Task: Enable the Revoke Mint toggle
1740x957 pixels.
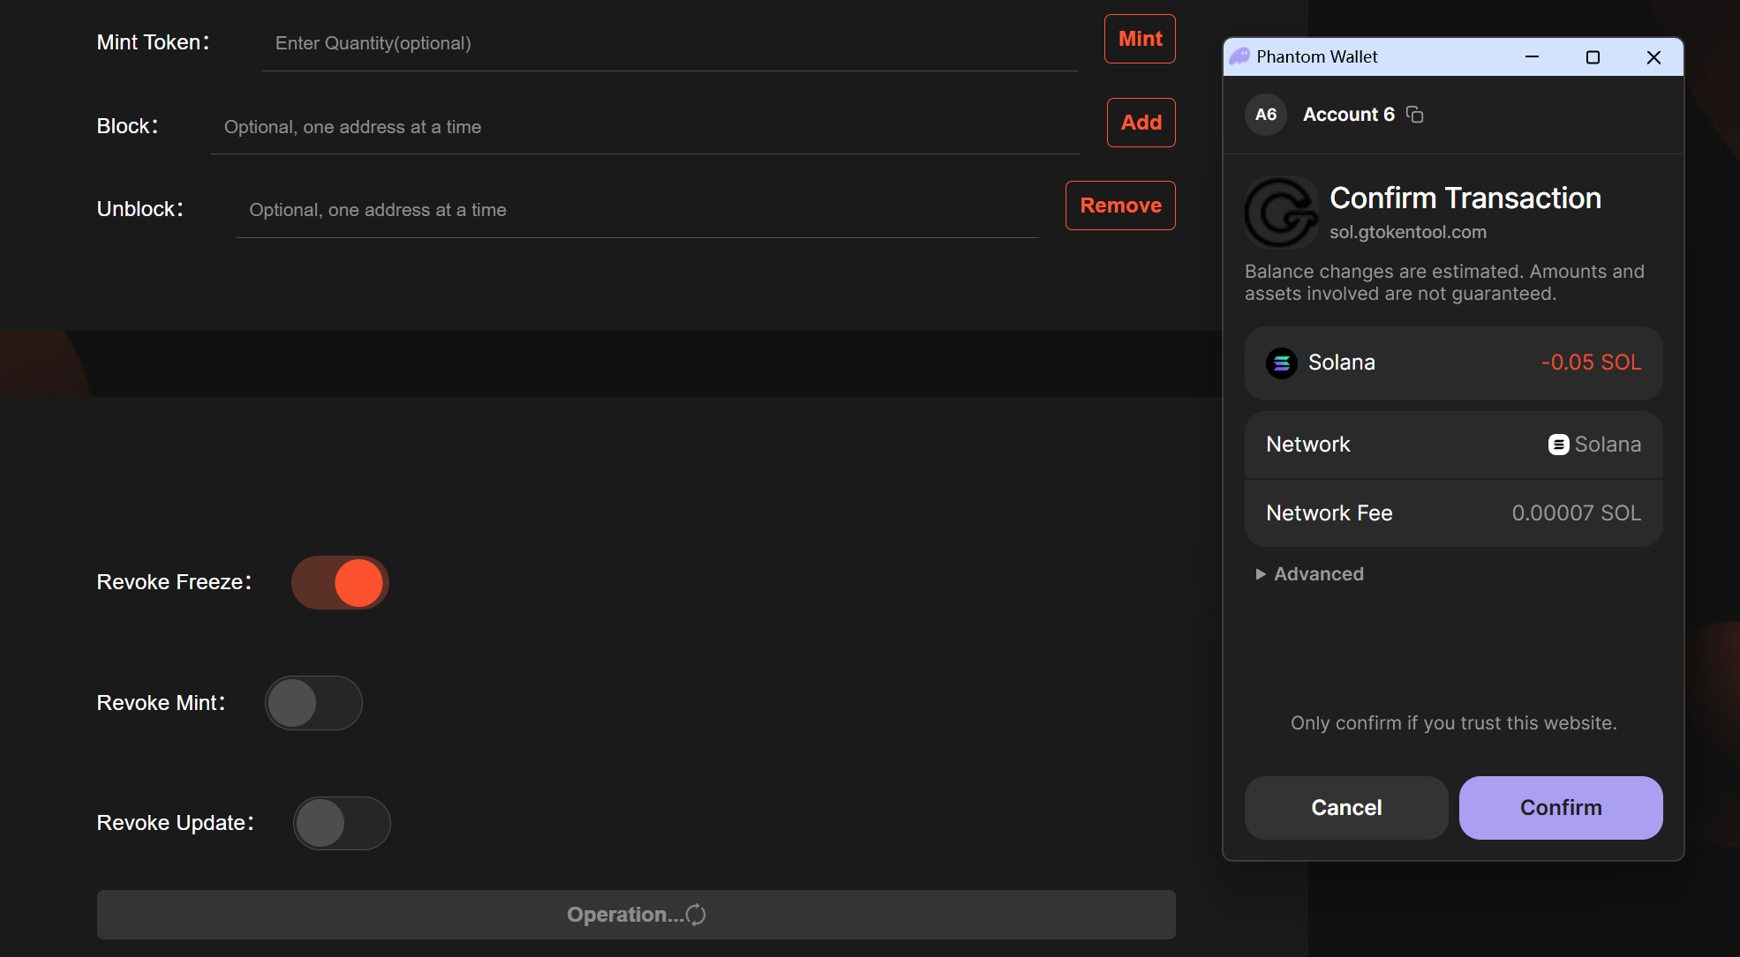Action: coord(313,703)
